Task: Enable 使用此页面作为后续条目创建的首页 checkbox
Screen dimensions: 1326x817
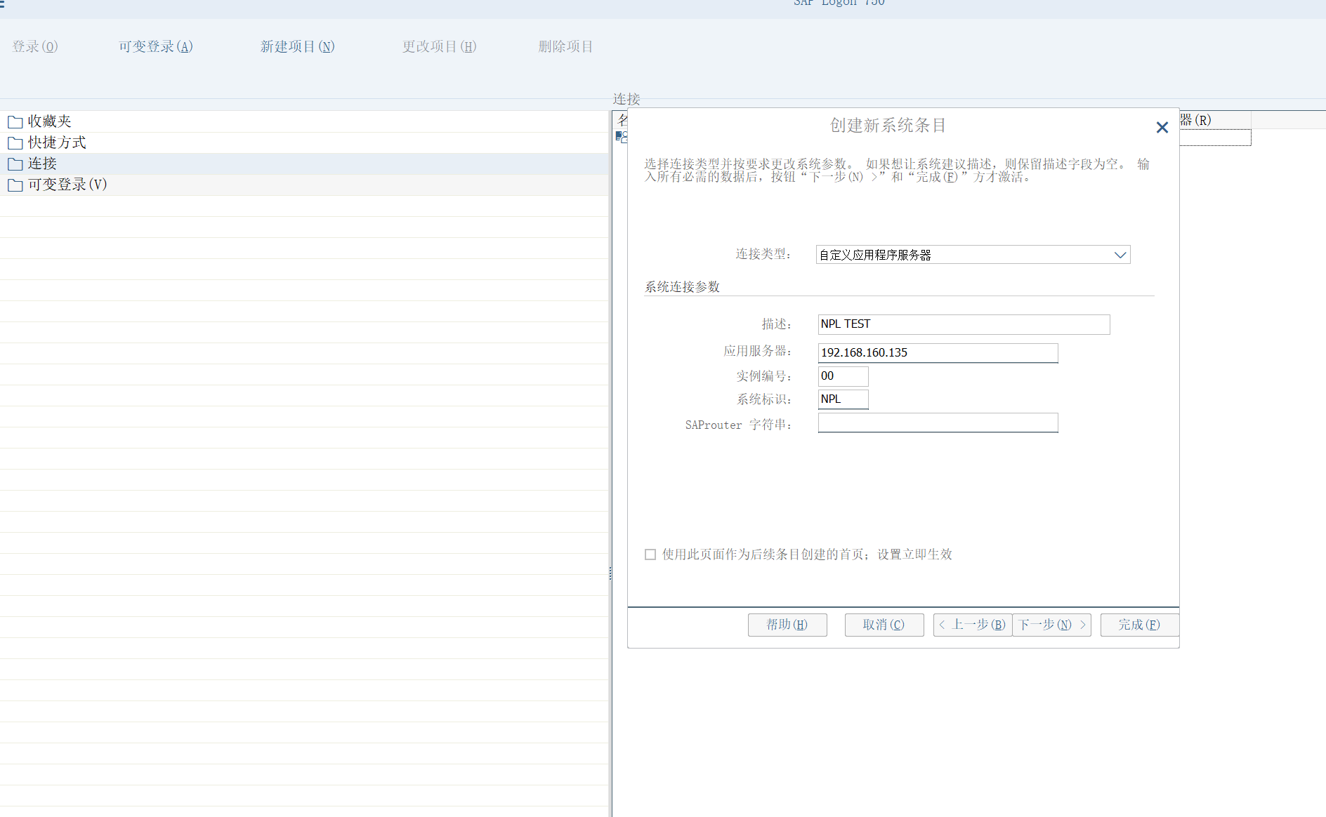Action: click(x=650, y=554)
